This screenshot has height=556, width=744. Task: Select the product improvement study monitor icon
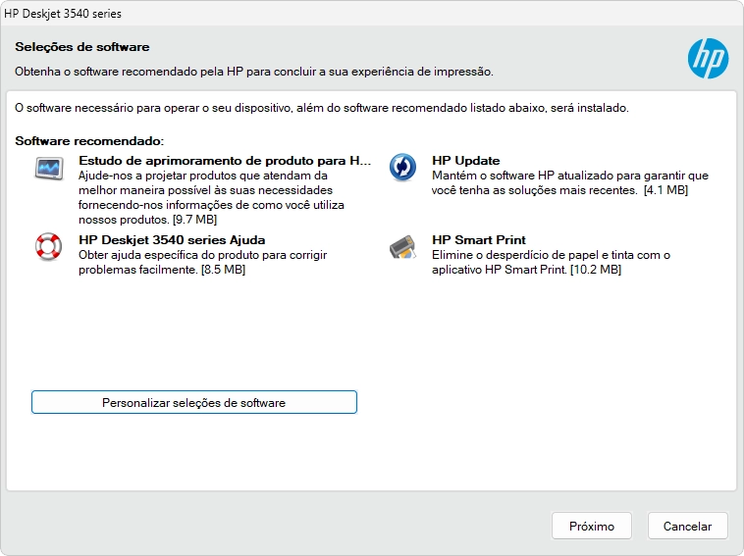coord(49,168)
